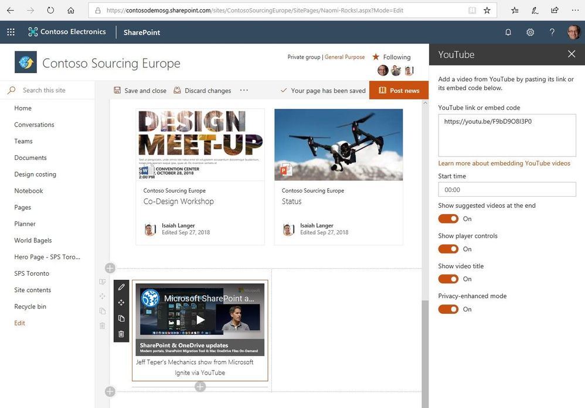Viewport: 585px width, 408px height.
Task: Click Search this site box
Action: coord(44,90)
